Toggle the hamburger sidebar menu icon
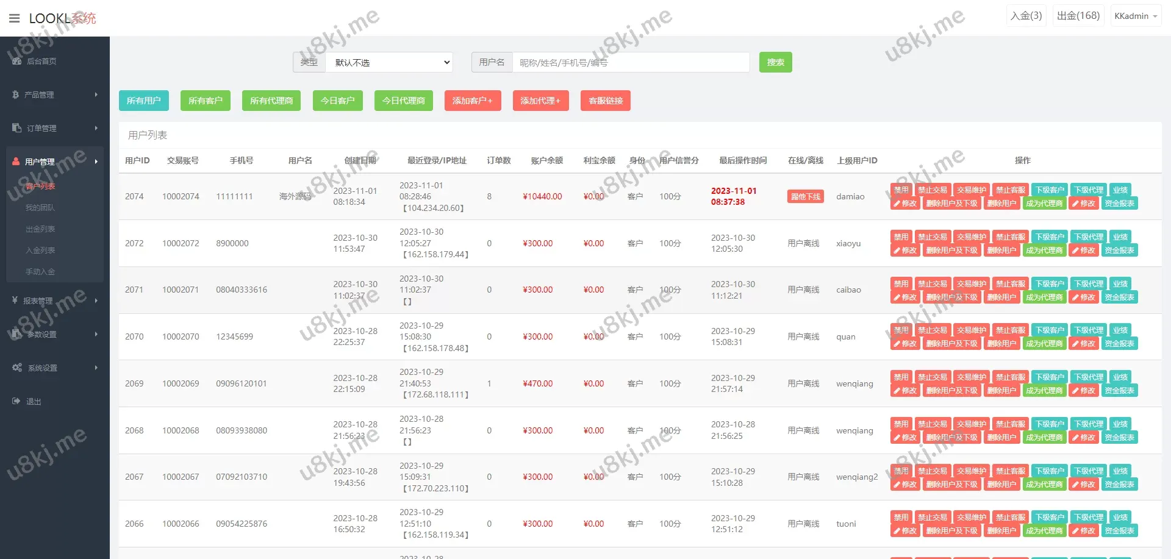This screenshot has width=1171, height=559. tap(15, 18)
